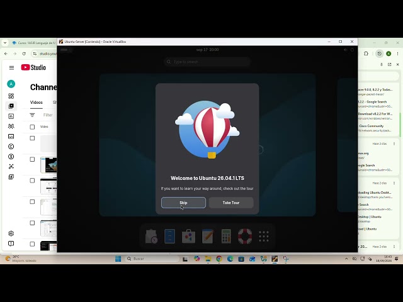Click the Ubuntu top bar volume icon
Screen dimensions: 403x302
click(346, 50)
